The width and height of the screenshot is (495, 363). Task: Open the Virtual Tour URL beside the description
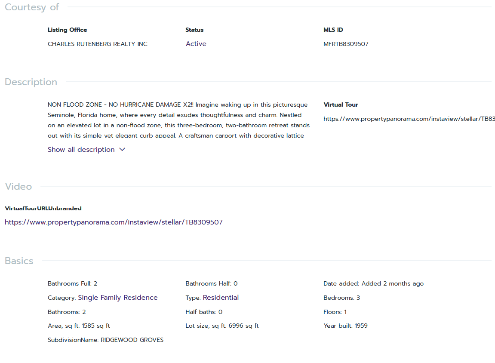[x=409, y=119]
